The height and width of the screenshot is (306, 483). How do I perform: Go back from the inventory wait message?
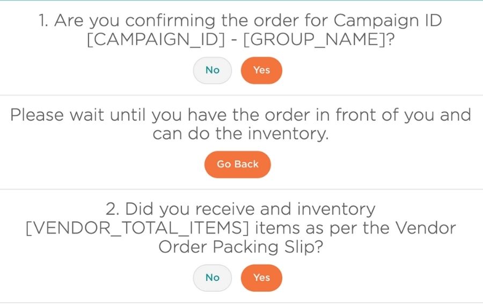(237, 164)
